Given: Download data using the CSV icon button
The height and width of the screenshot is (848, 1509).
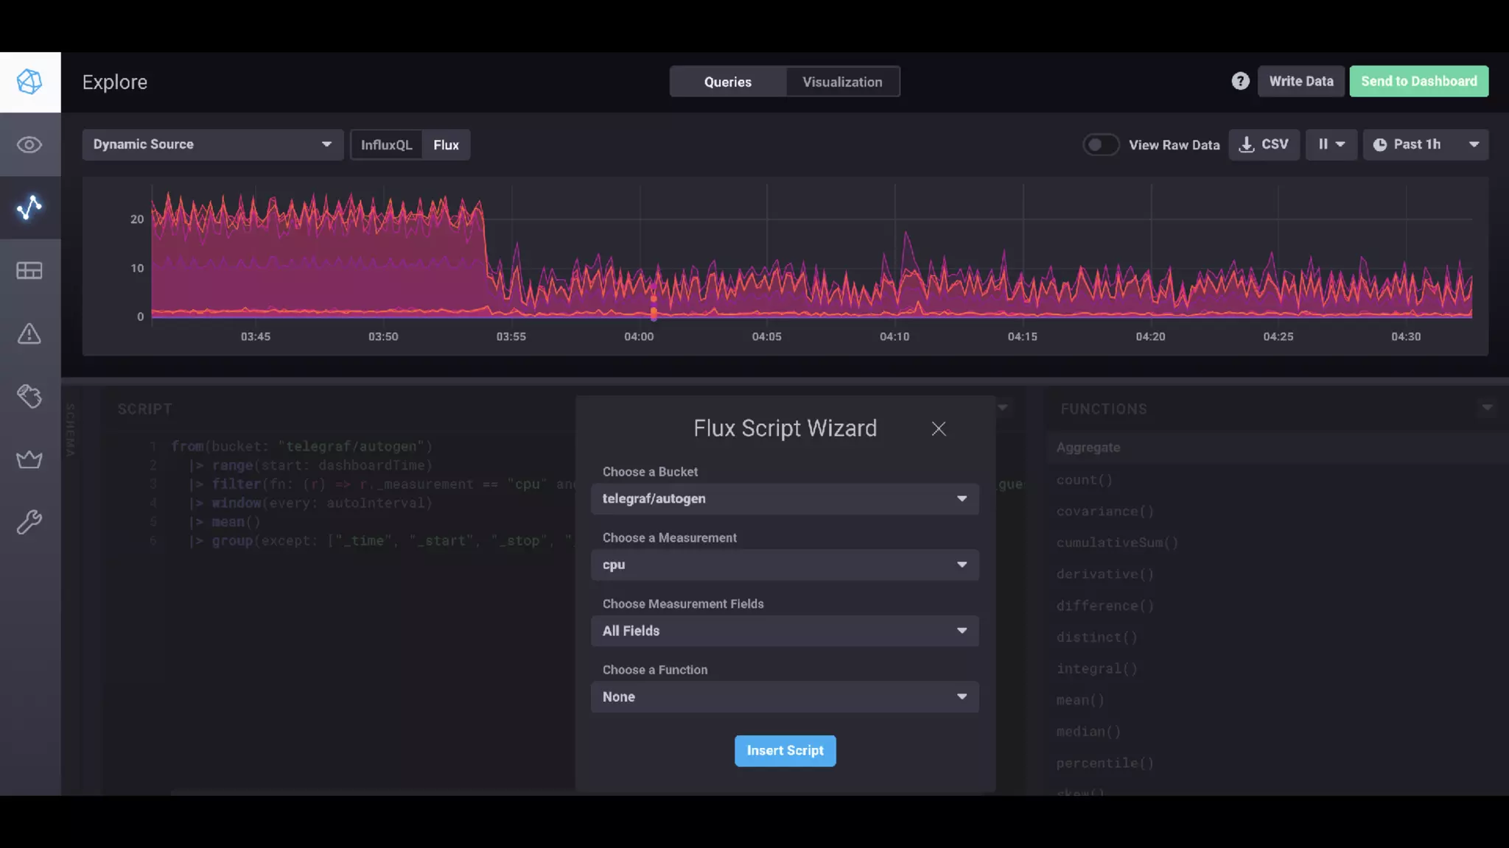Looking at the screenshot, I should point(1264,145).
